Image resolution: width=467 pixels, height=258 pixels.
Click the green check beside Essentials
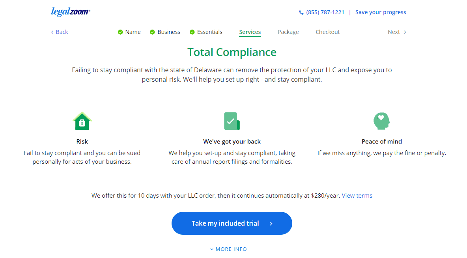[x=192, y=32]
